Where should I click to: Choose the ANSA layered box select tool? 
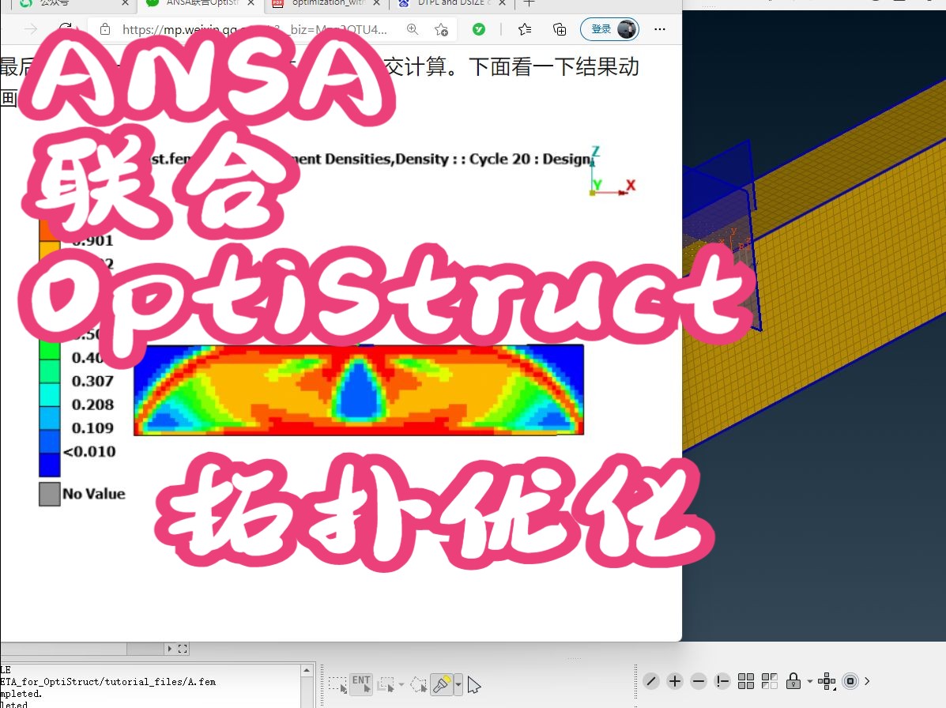click(x=386, y=684)
